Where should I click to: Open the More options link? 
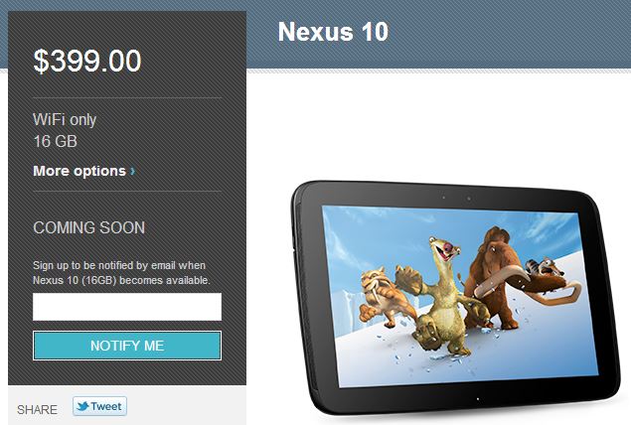pos(84,171)
